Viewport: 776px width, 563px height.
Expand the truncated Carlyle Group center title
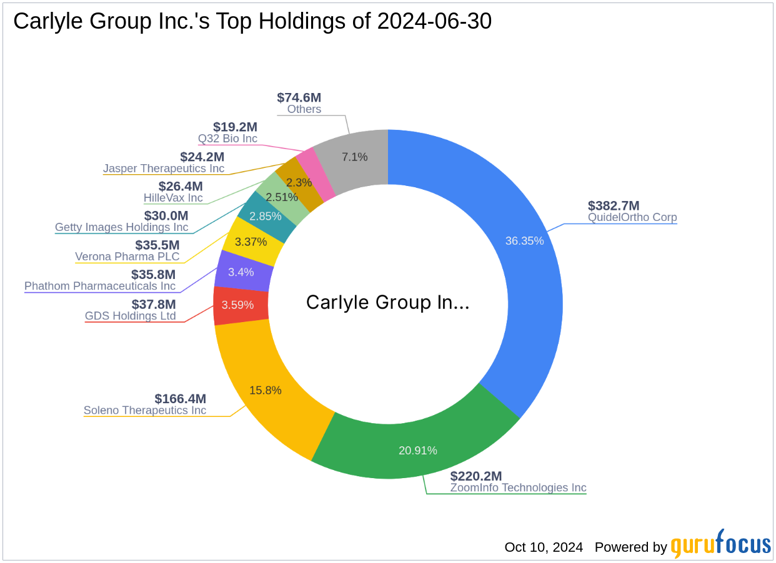coord(388,302)
